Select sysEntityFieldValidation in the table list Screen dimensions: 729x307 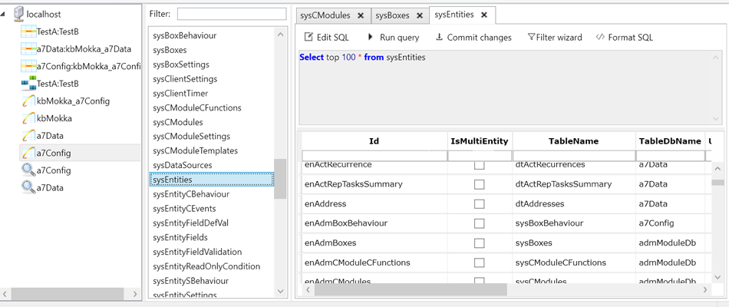197,252
